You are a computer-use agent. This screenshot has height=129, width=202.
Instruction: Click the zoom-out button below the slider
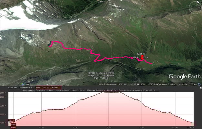(x=195, y=55)
